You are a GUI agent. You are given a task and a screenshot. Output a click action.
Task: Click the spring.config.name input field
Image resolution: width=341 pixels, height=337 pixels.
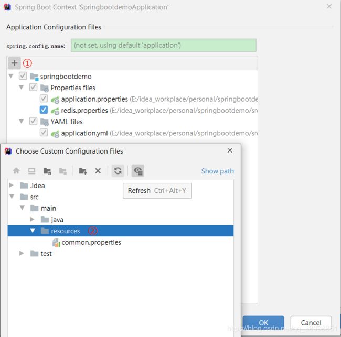(164, 46)
